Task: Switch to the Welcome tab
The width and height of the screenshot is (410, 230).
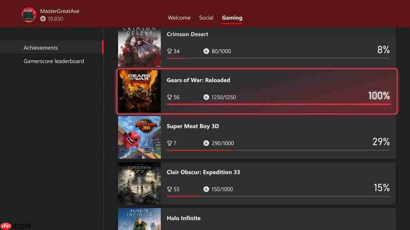Action: (179, 18)
